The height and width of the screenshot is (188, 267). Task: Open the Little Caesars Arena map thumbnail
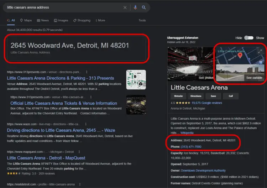pos(240,56)
